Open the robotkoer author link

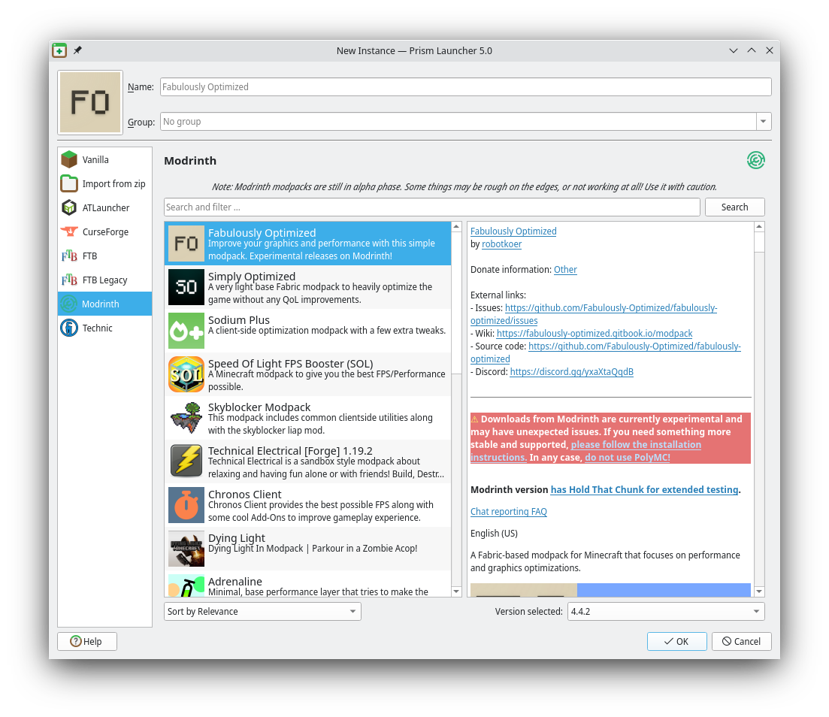coord(501,244)
